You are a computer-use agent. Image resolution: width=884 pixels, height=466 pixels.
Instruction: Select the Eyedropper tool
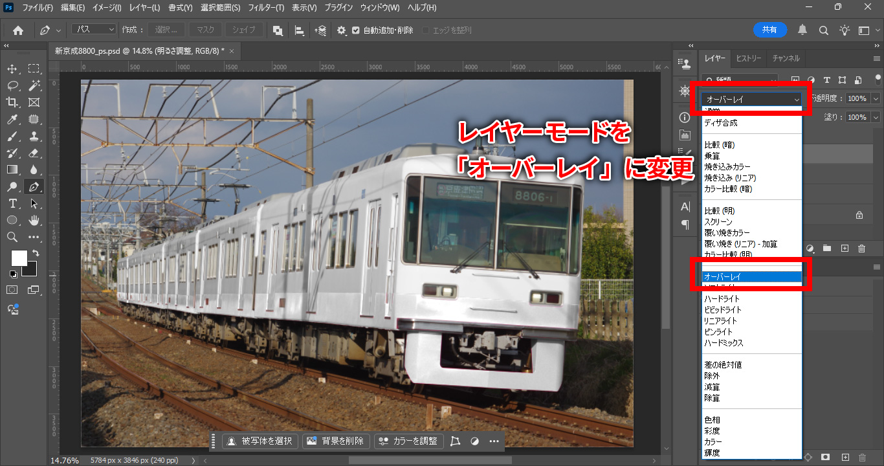(12, 119)
